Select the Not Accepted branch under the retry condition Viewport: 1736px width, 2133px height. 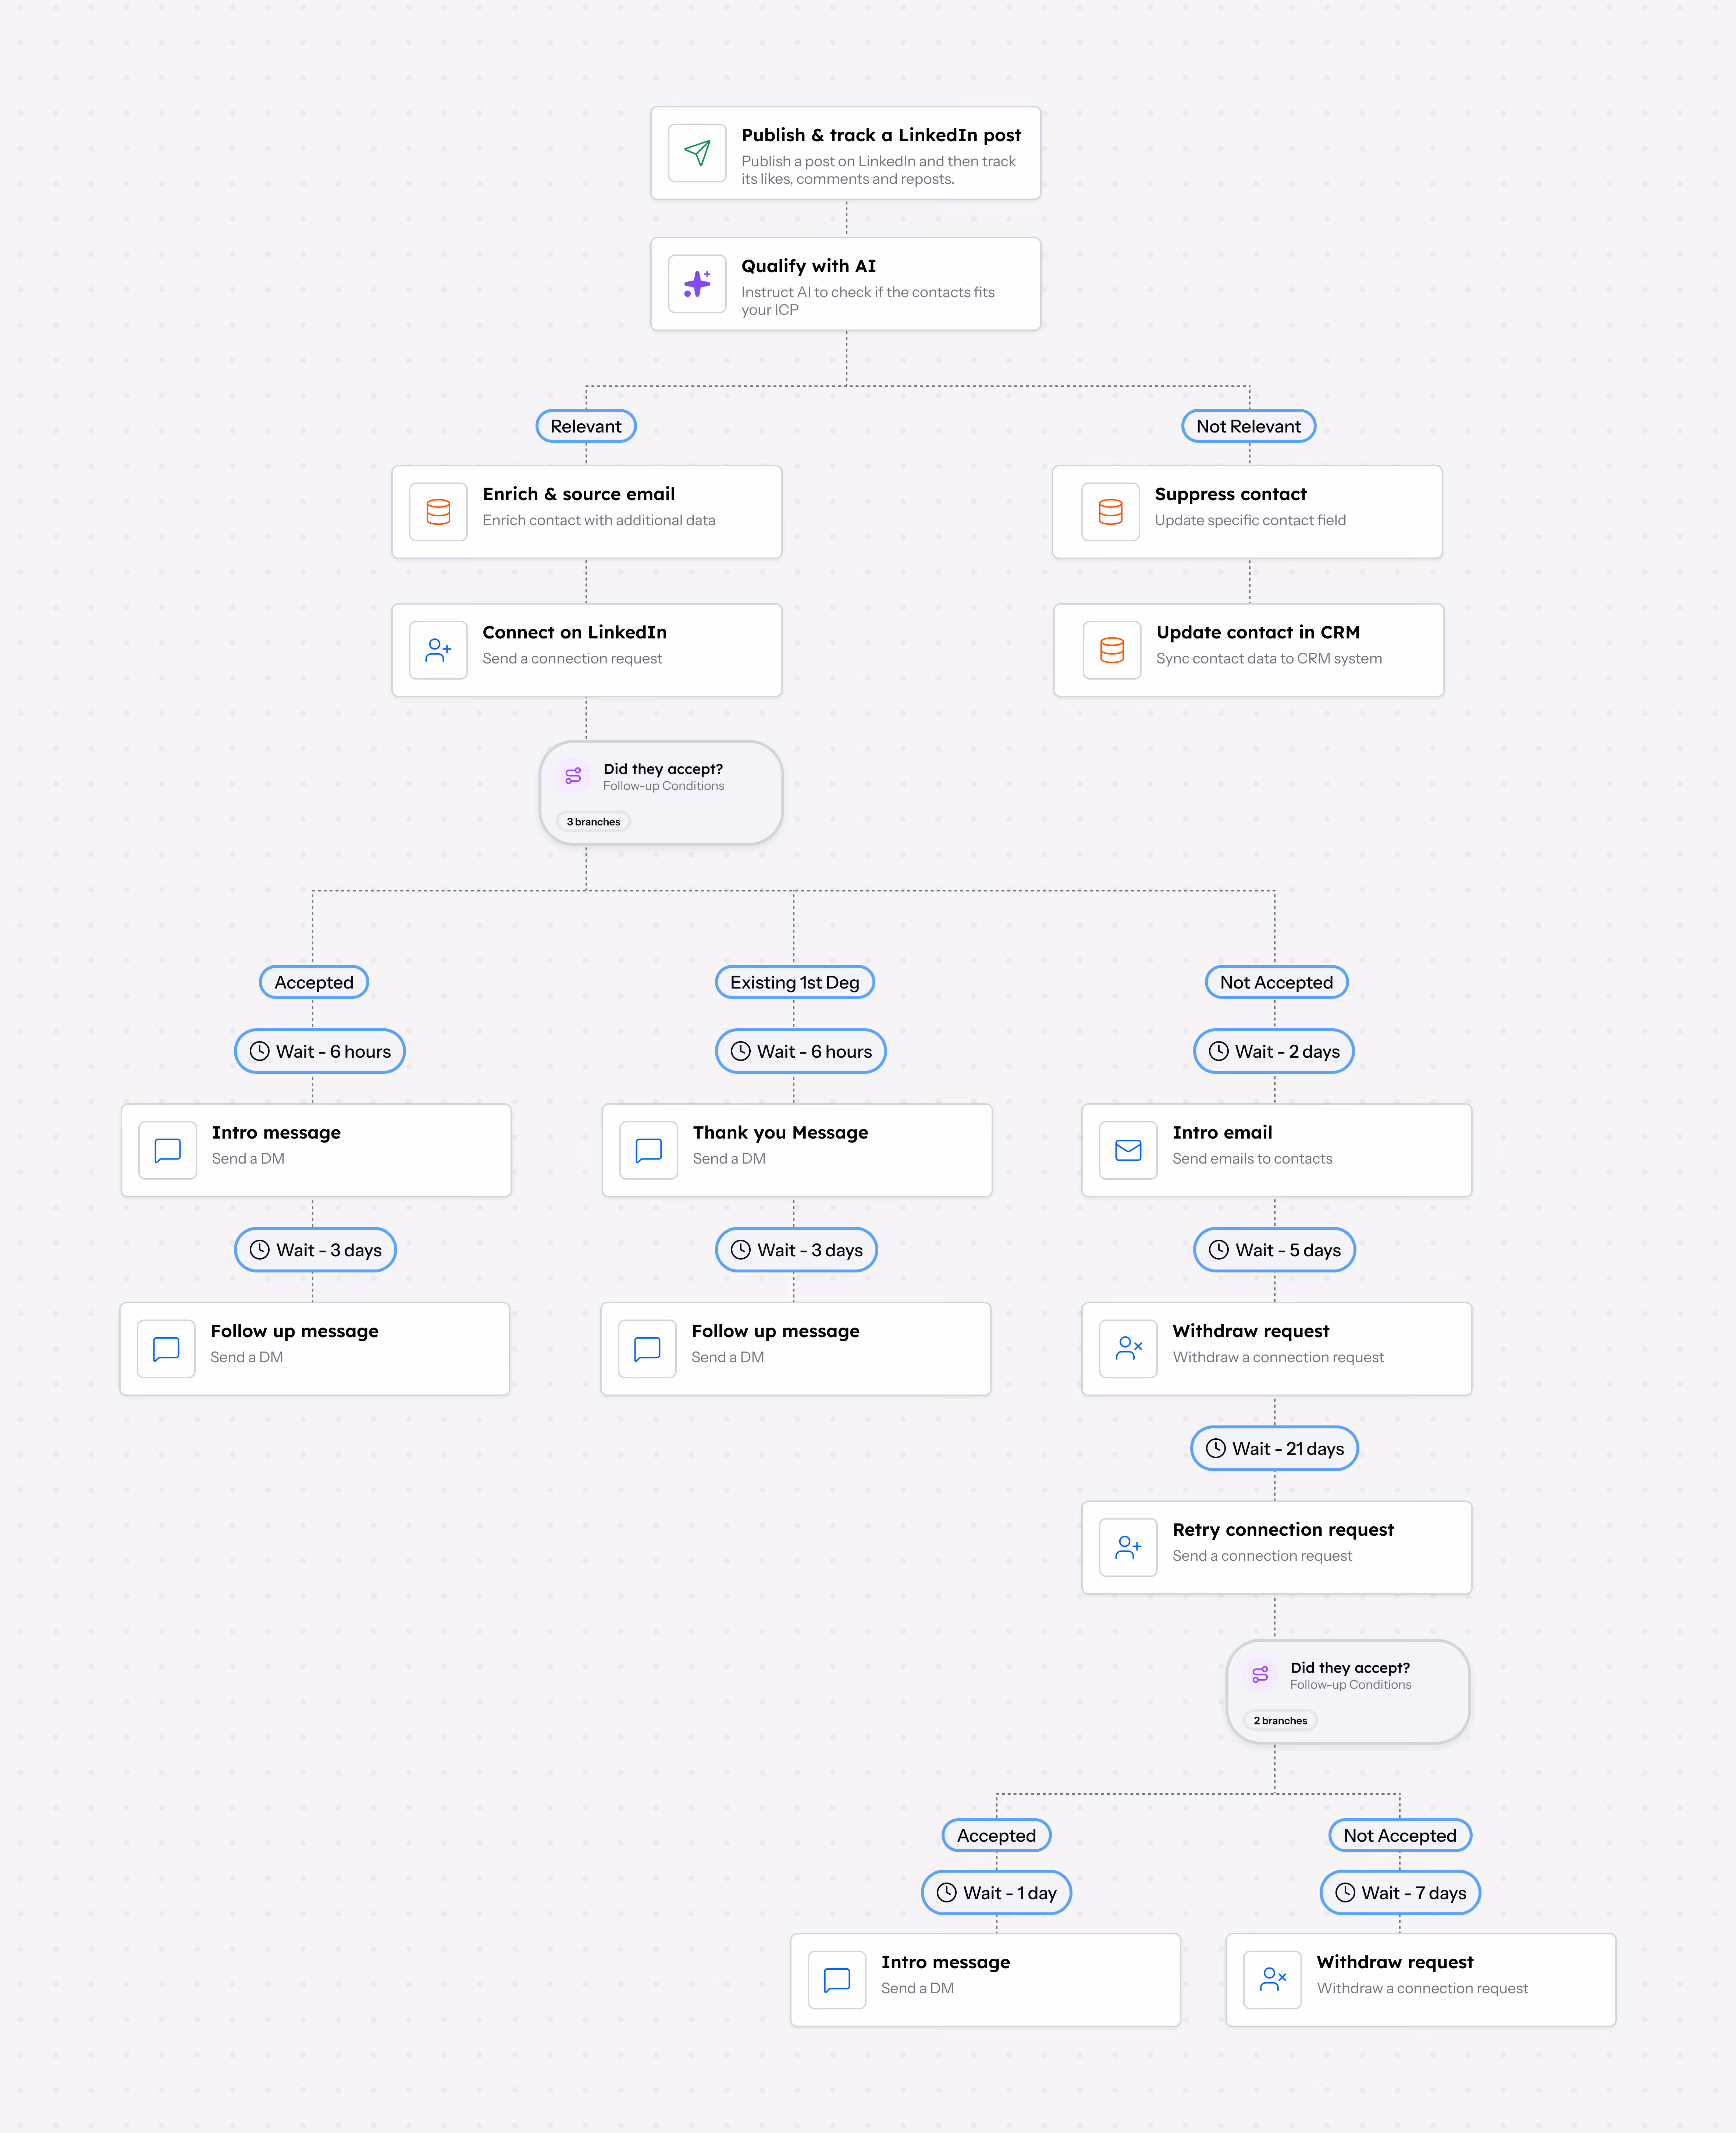tap(1399, 1835)
